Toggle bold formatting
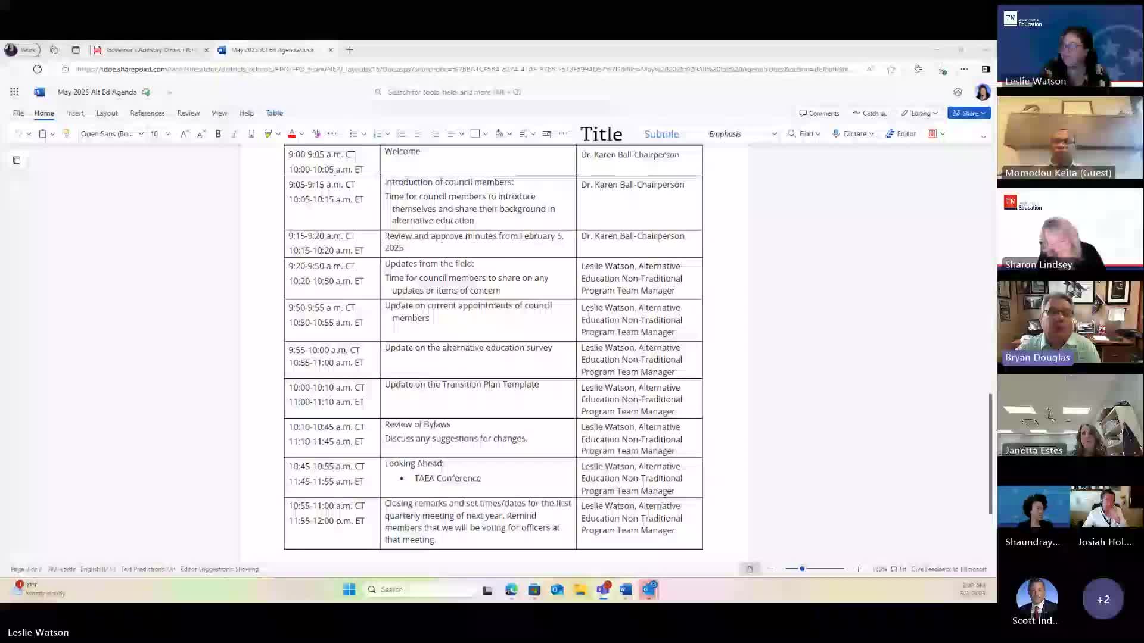The image size is (1144, 643). click(218, 134)
